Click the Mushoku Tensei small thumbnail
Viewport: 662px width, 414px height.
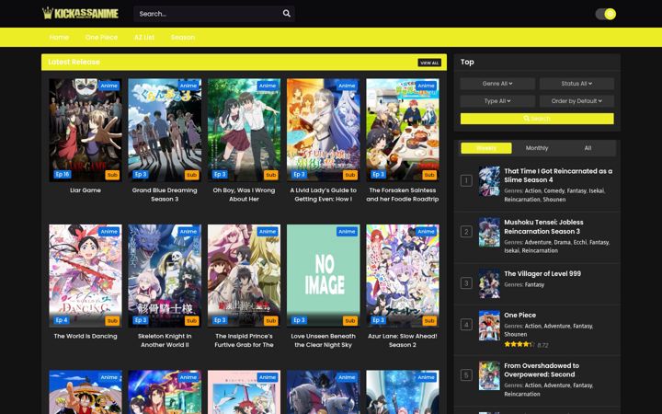[x=489, y=232]
